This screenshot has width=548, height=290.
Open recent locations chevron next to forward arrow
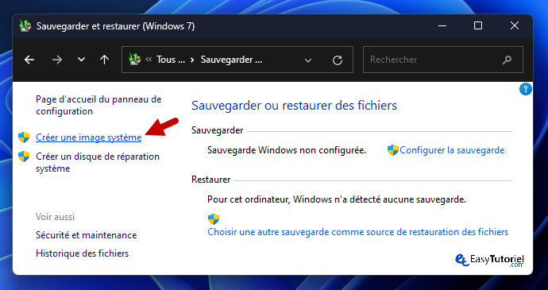[81, 60]
